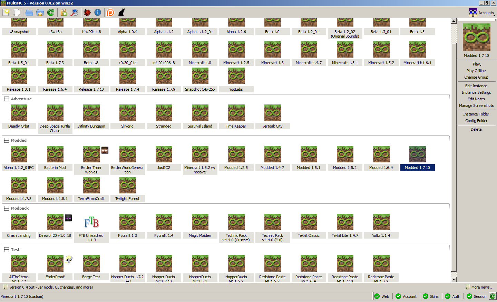Viewport: 497px width, 302px height.
Task: Open Settings from the toolbar icon
Action: point(74,12)
